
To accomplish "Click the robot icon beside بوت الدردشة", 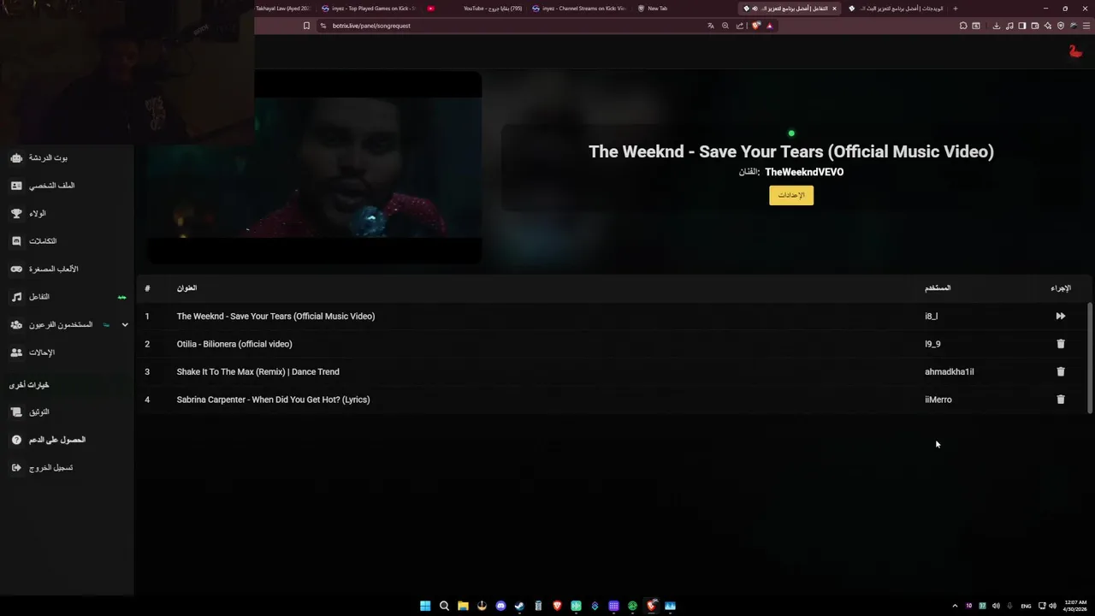I will pyautogui.click(x=16, y=158).
